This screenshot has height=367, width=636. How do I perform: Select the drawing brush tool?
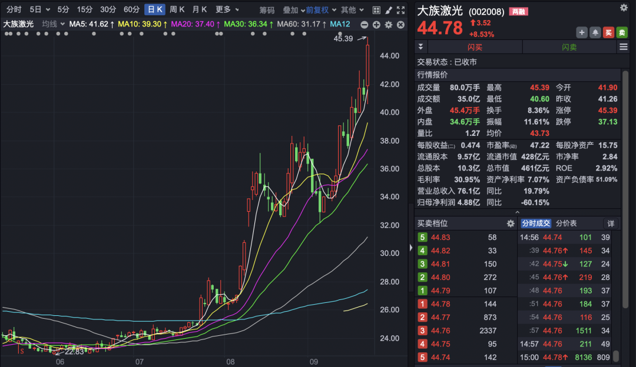coord(389,10)
